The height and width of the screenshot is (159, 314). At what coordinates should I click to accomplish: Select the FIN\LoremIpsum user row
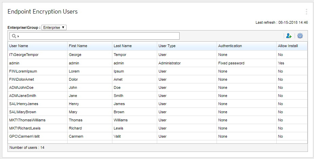tap(24, 71)
